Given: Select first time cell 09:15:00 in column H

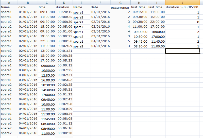Looking at the screenshot, I should 139,12.
